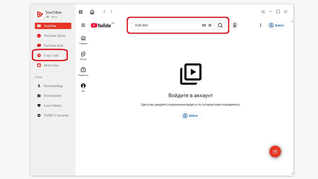Click the YouTube Kids icon
The height and width of the screenshot is (179, 318).
click(39, 46)
